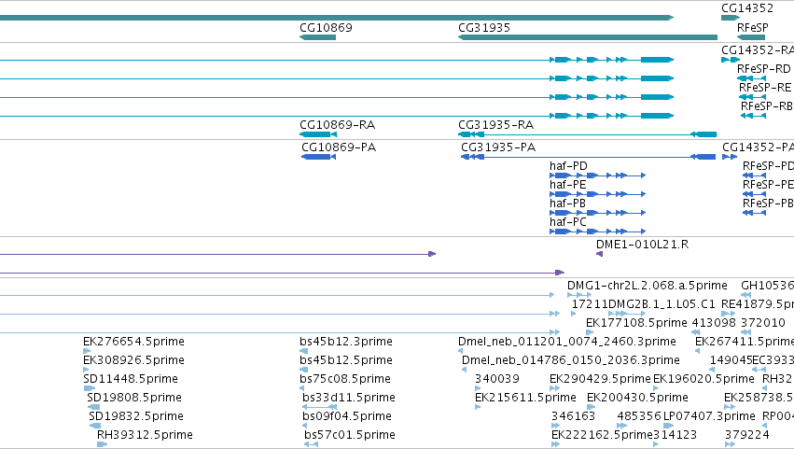Select the 379224 feature label
Image resolution: width=794 pixels, height=449 pixels.
click(x=747, y=435)
